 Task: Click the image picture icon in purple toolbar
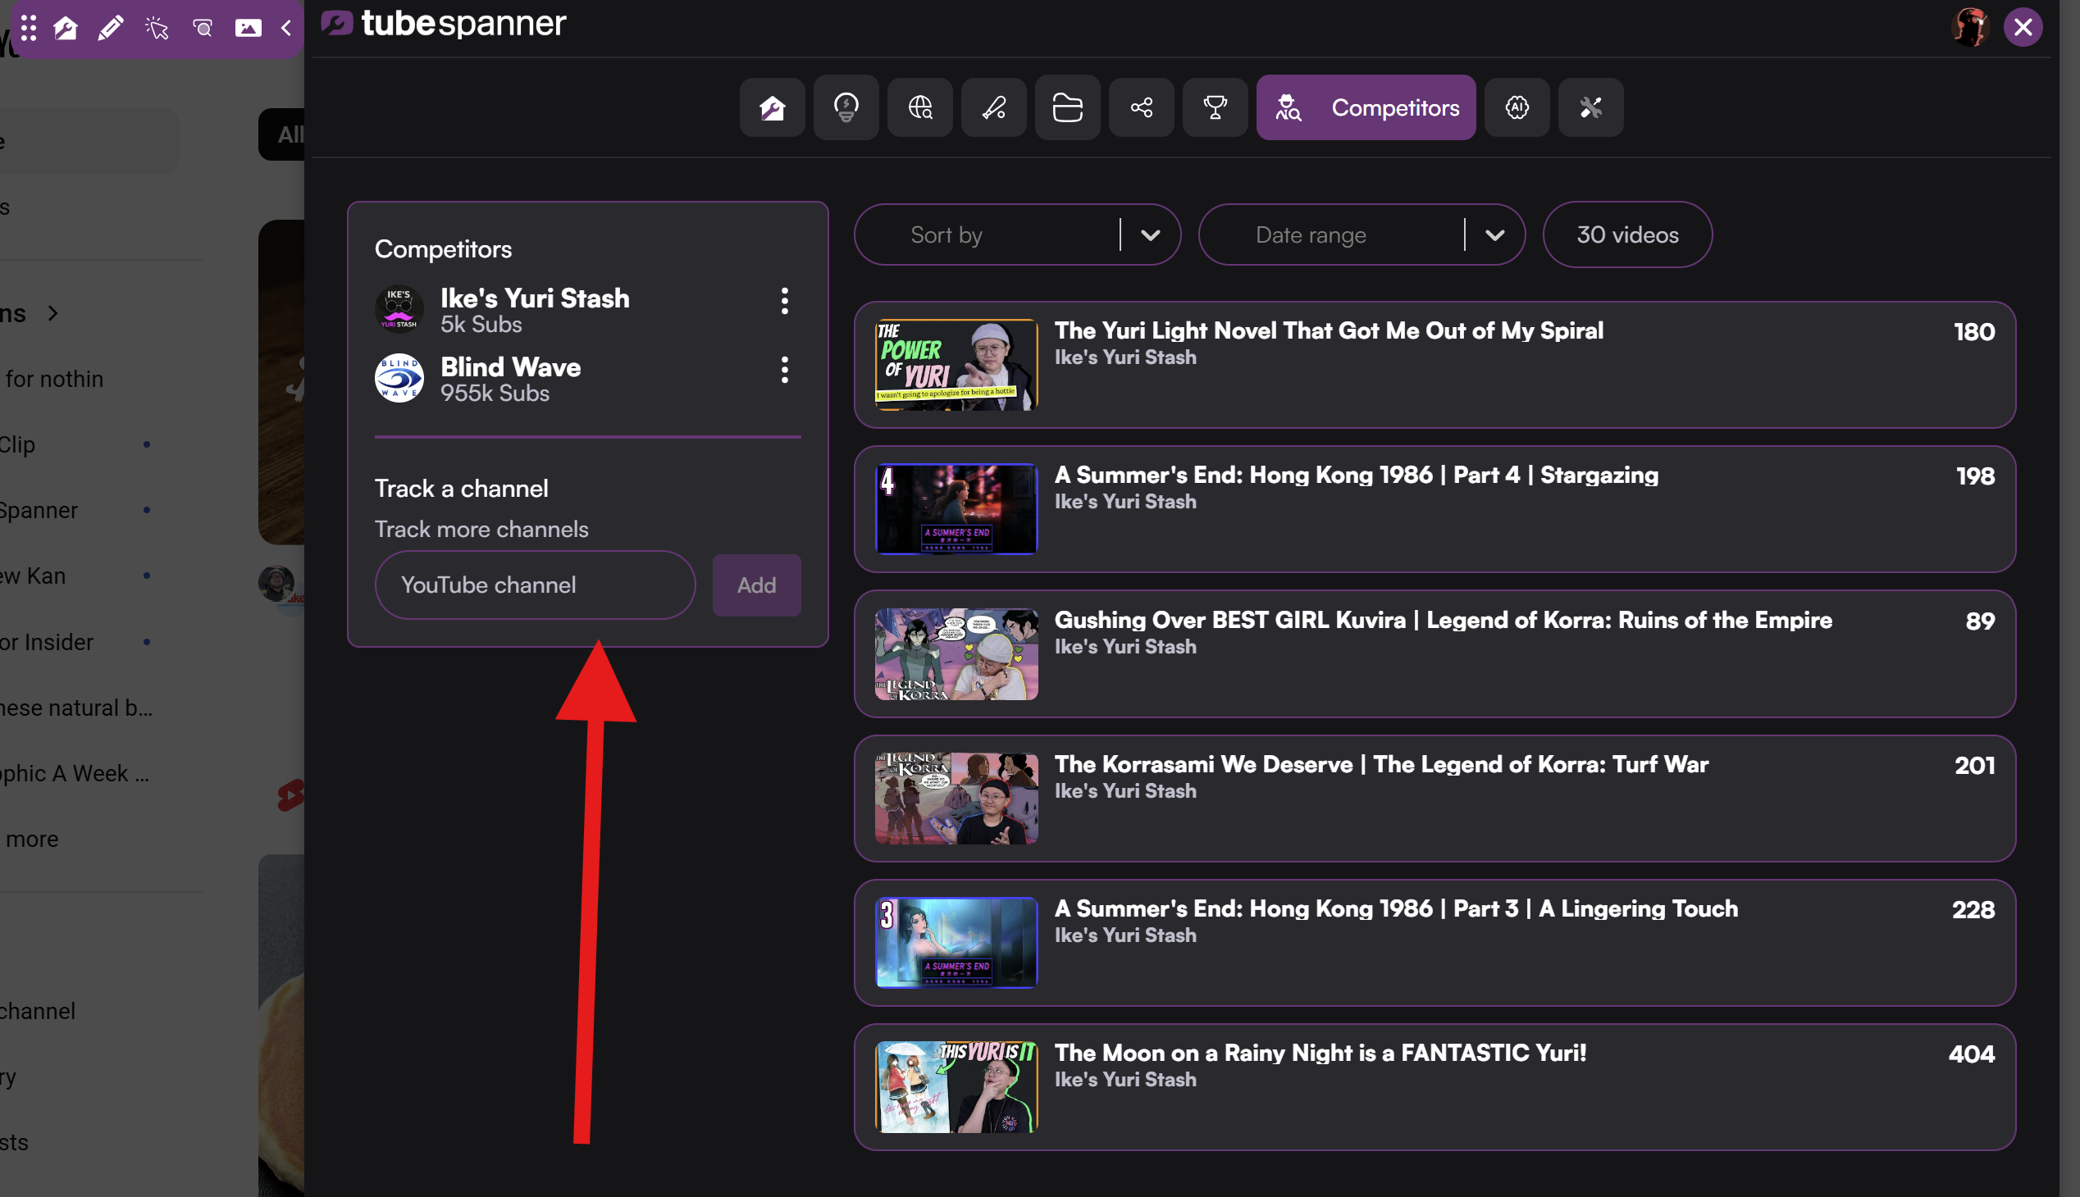(248, 28)
